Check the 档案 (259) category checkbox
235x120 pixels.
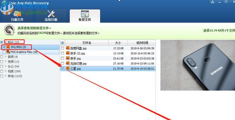tap(2, 71)
